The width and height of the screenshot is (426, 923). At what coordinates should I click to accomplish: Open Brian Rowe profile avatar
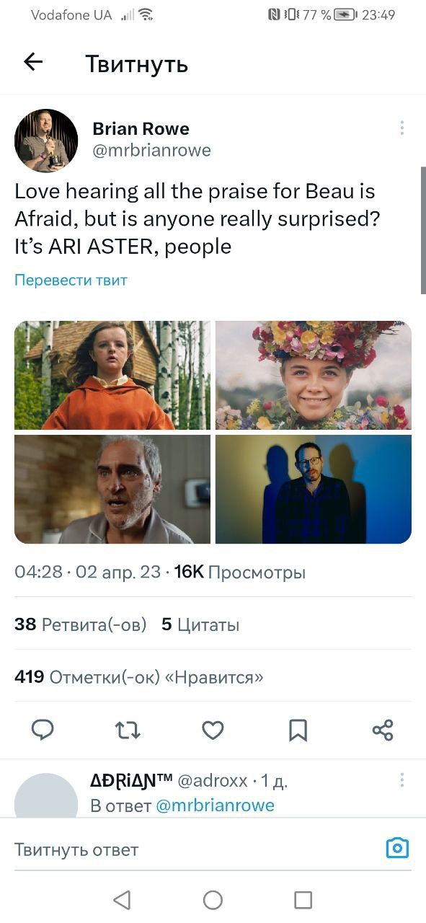pos(46,141)
